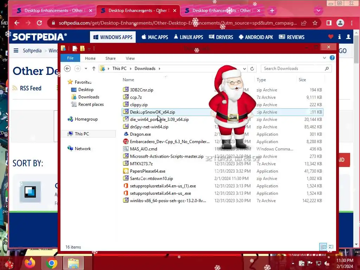
Task: Expand arrow after Downloads breadcrumb
Action: 159,69
